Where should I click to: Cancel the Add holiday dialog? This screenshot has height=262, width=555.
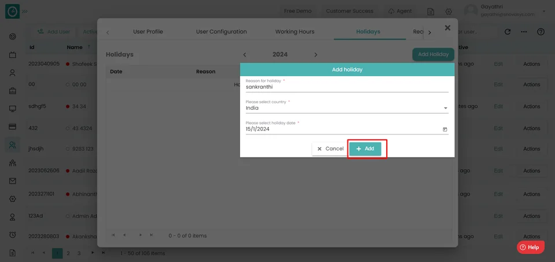pyautogui.click(x=330, y=149)
